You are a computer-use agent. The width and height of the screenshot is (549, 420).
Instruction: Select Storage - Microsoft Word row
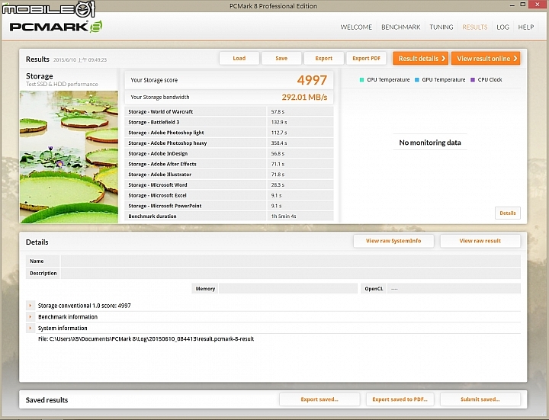coord(230,184)
